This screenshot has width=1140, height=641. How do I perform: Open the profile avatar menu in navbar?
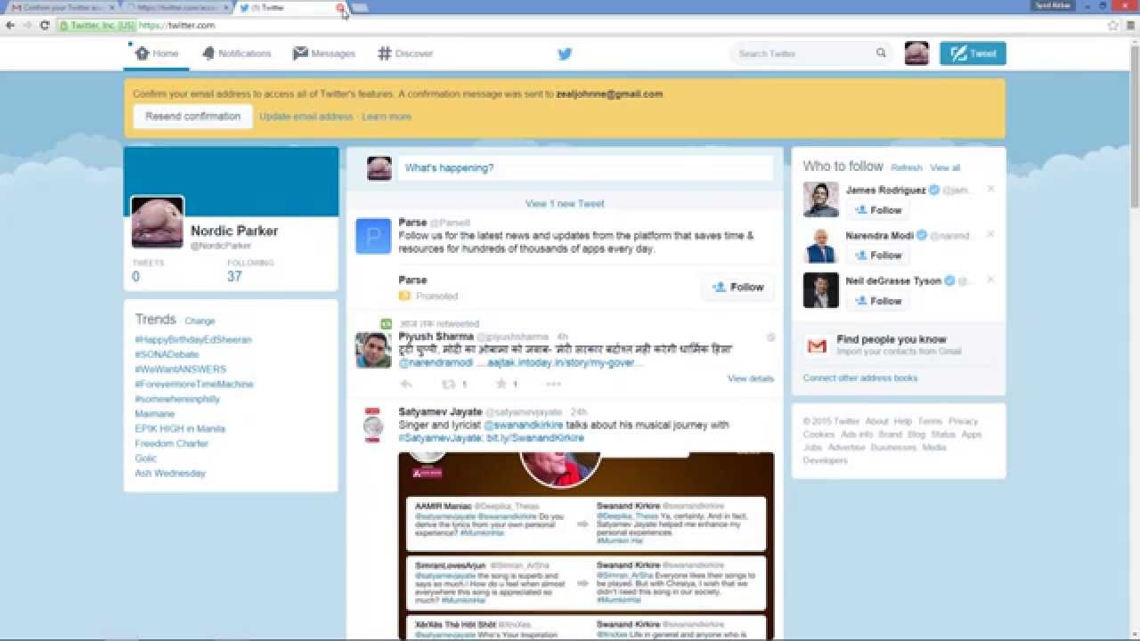click(916, 53)
